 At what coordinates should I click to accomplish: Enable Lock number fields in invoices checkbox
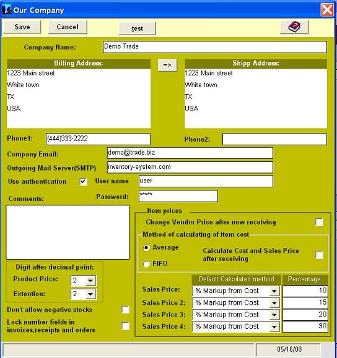(x=125, y=326)
